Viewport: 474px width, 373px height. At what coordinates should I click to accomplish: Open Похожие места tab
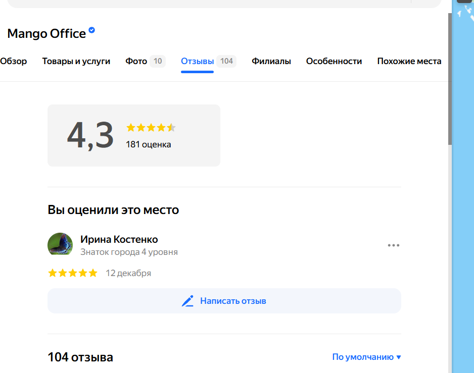409,61
